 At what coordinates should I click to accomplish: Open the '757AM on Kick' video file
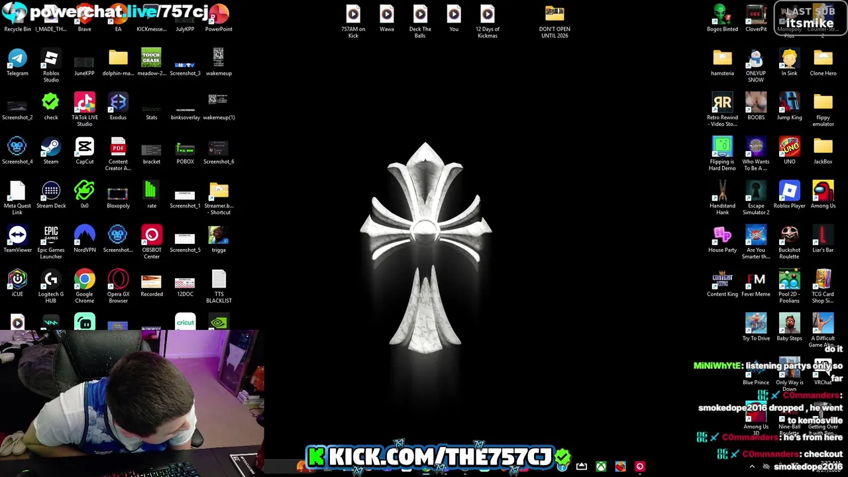click(x=353, y=22)
